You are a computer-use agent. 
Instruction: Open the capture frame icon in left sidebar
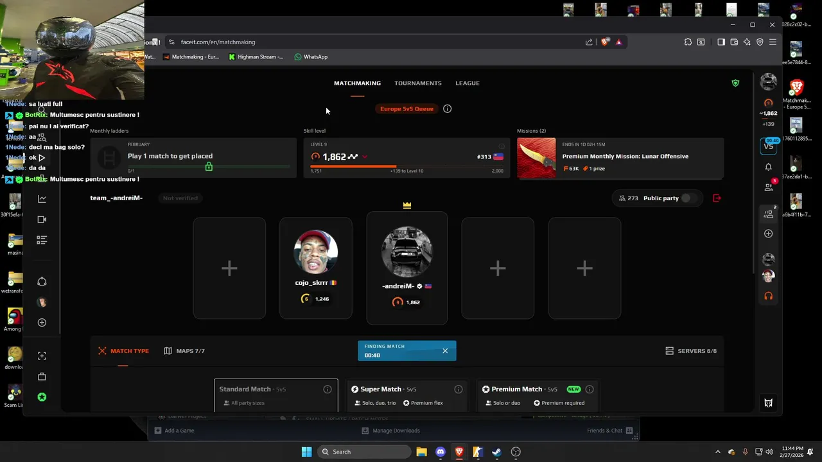pos(42,356)
